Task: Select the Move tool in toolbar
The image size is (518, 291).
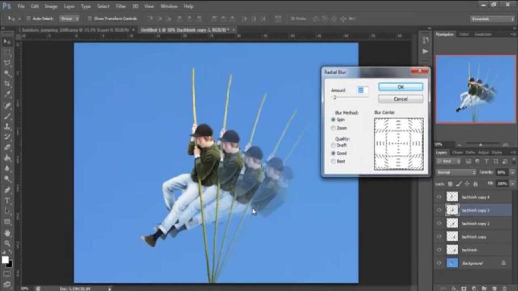Action: [x=7, y=42]
